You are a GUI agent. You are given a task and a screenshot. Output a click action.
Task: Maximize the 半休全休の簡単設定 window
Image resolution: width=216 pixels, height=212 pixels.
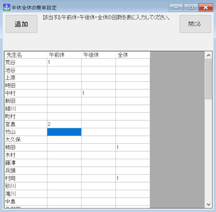click(191, 7)
